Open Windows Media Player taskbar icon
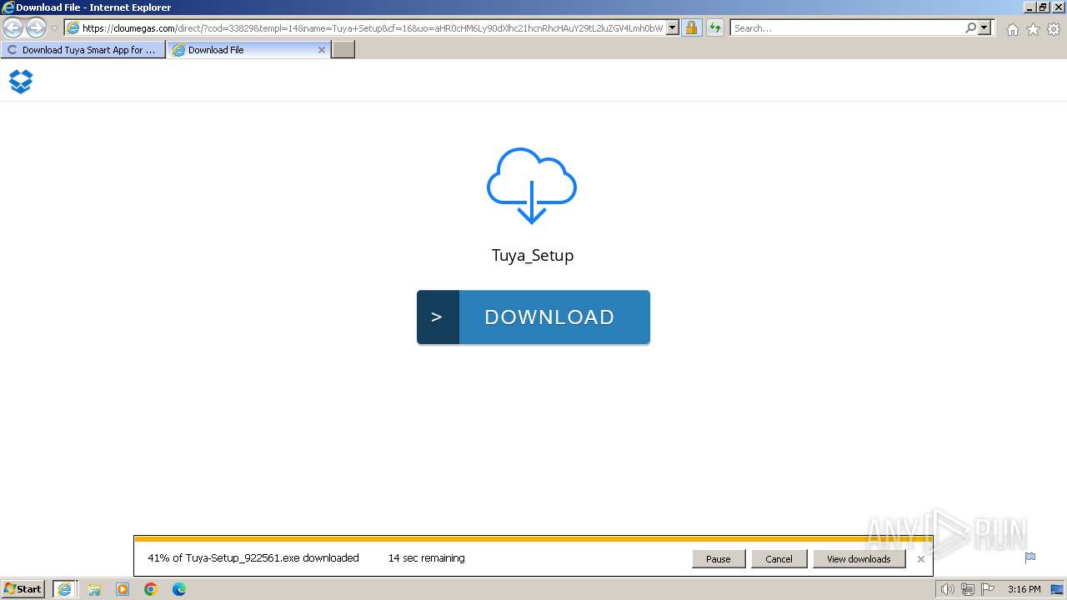 point(123,589)
